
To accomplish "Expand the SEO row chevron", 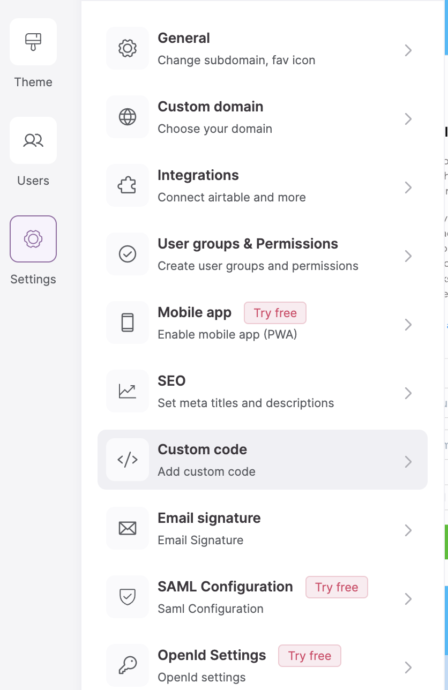I will [408, 393].
